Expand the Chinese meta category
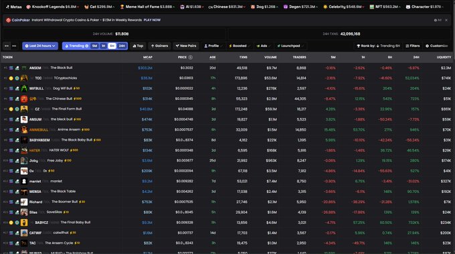Viewport: 455px width, 254px height. (227, 7)
